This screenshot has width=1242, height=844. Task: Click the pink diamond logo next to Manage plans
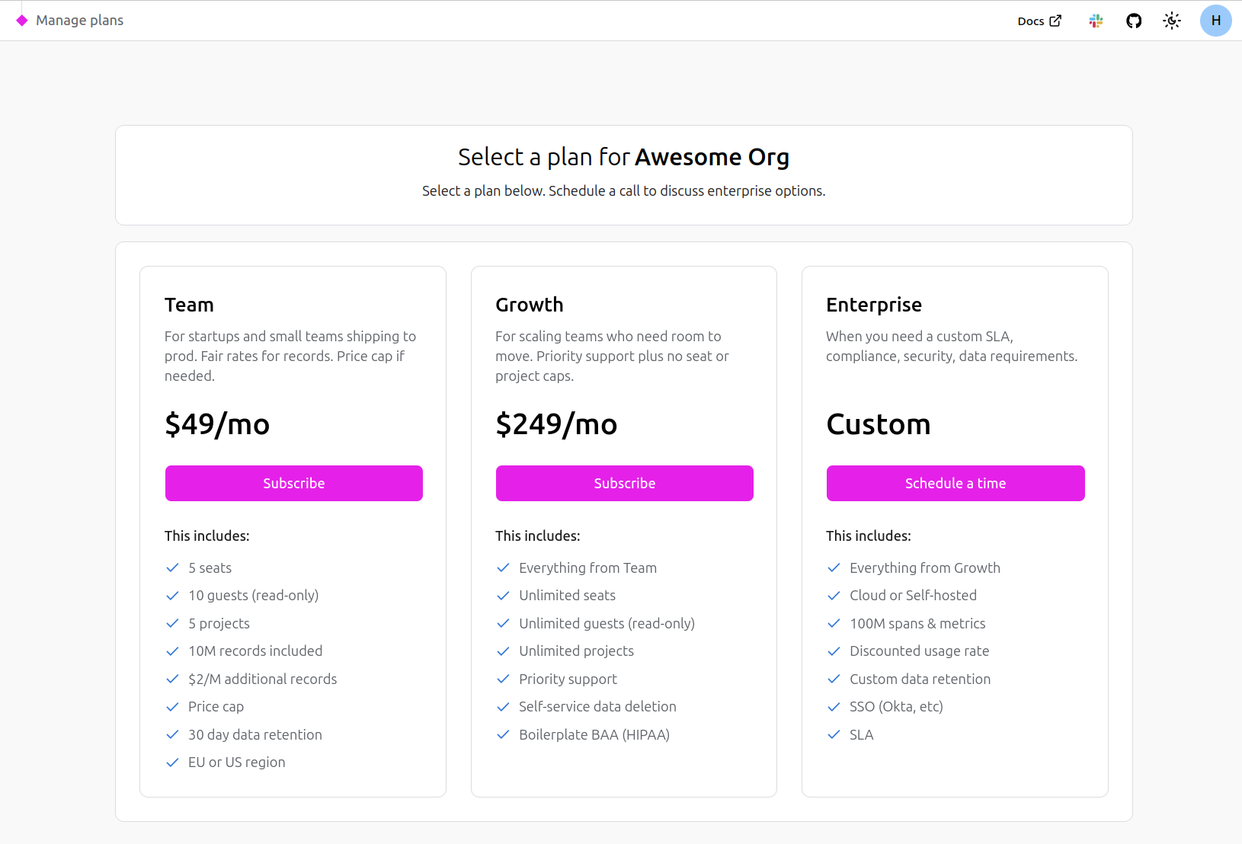[22, 20]
